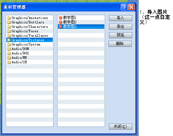Click the folder icon beside Audio/BGS
Viewport: 173px width, 136px height.
pyautogui.click(x=9, y=53)
